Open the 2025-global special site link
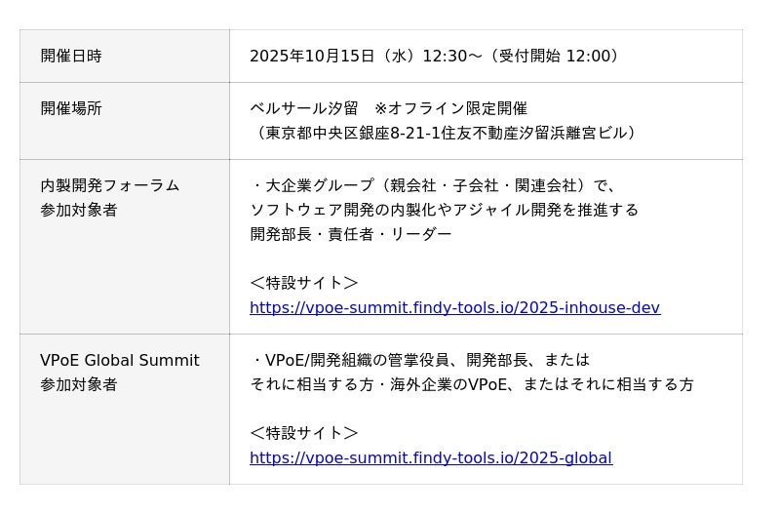This screenshot has height=514, width=780. pos(431,458)
